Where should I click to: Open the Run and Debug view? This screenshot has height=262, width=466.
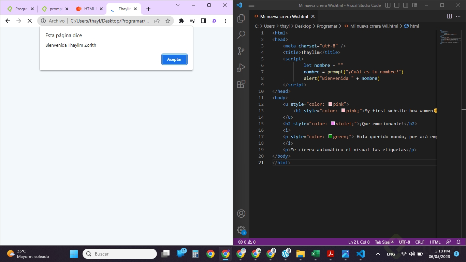[241, 68]
